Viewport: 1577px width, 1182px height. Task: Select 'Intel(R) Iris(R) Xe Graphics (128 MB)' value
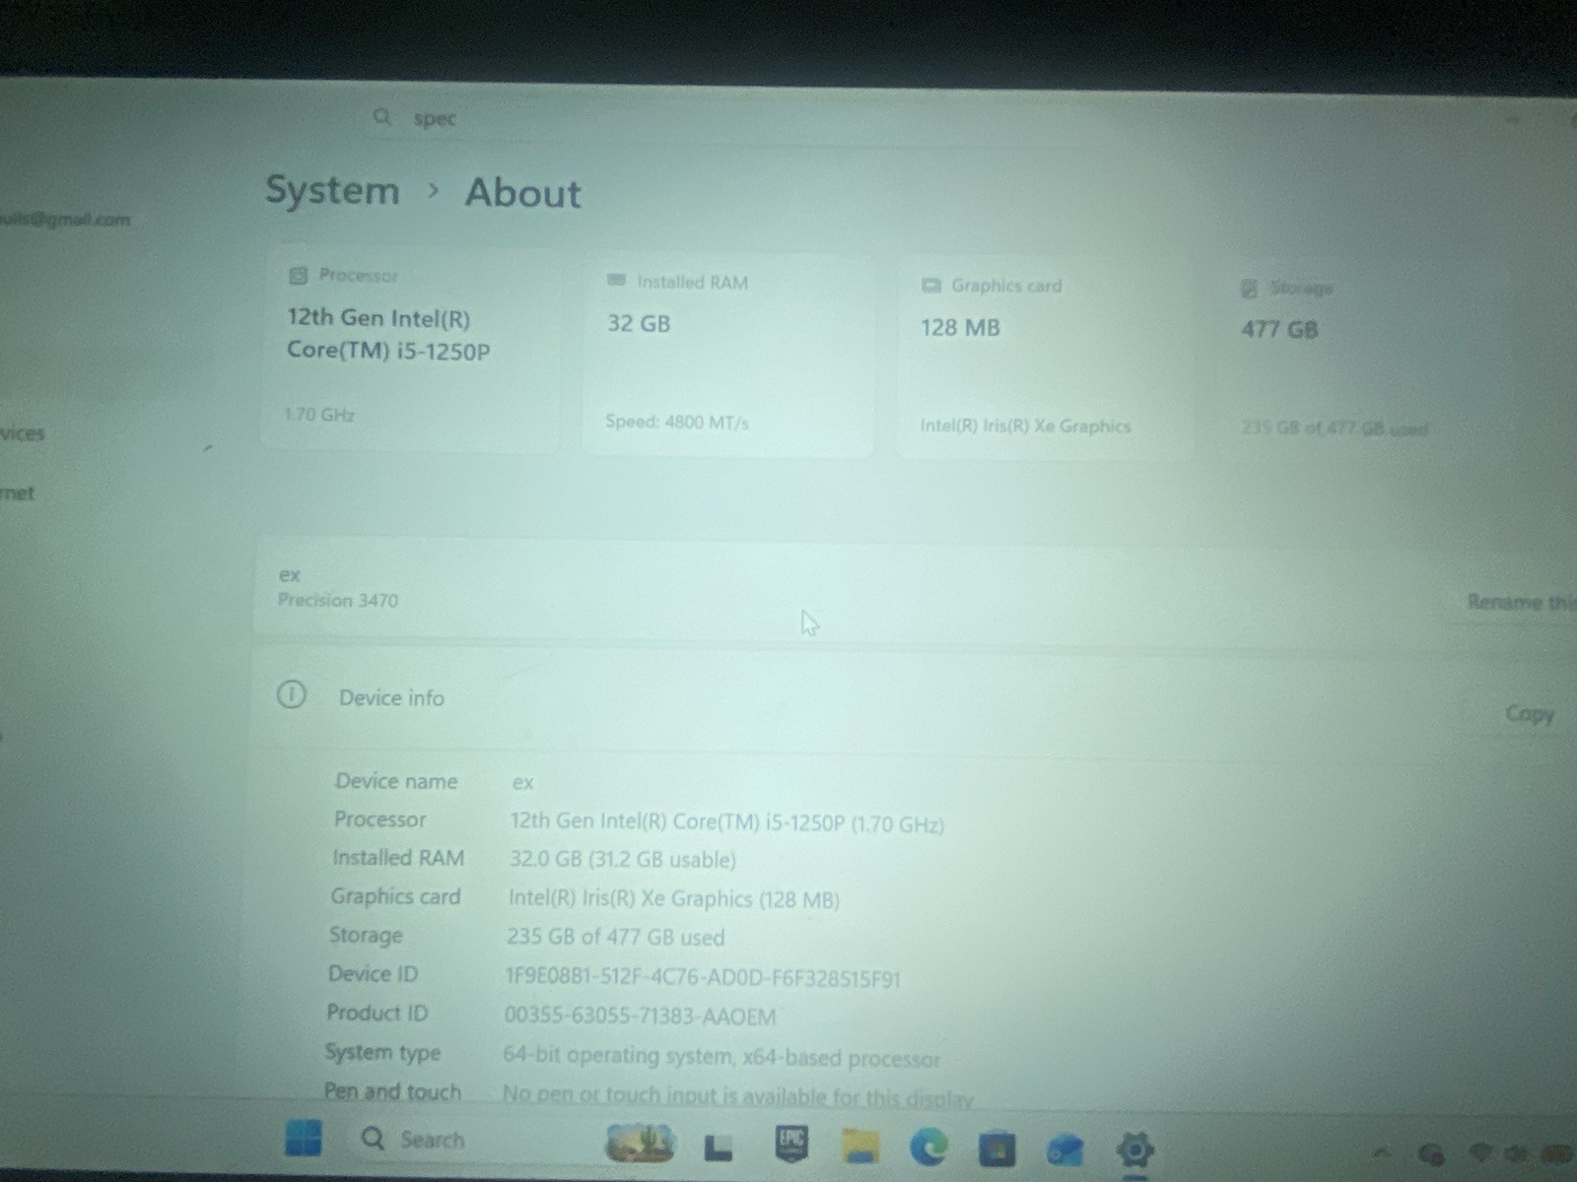tap(673, 898)
